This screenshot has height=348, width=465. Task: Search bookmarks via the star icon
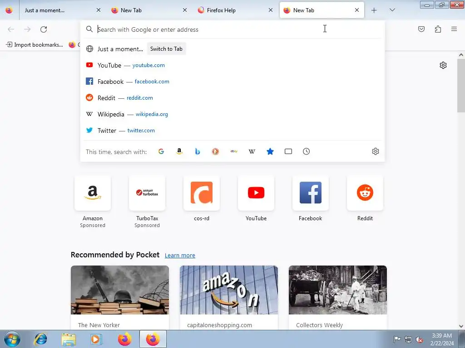270,151
